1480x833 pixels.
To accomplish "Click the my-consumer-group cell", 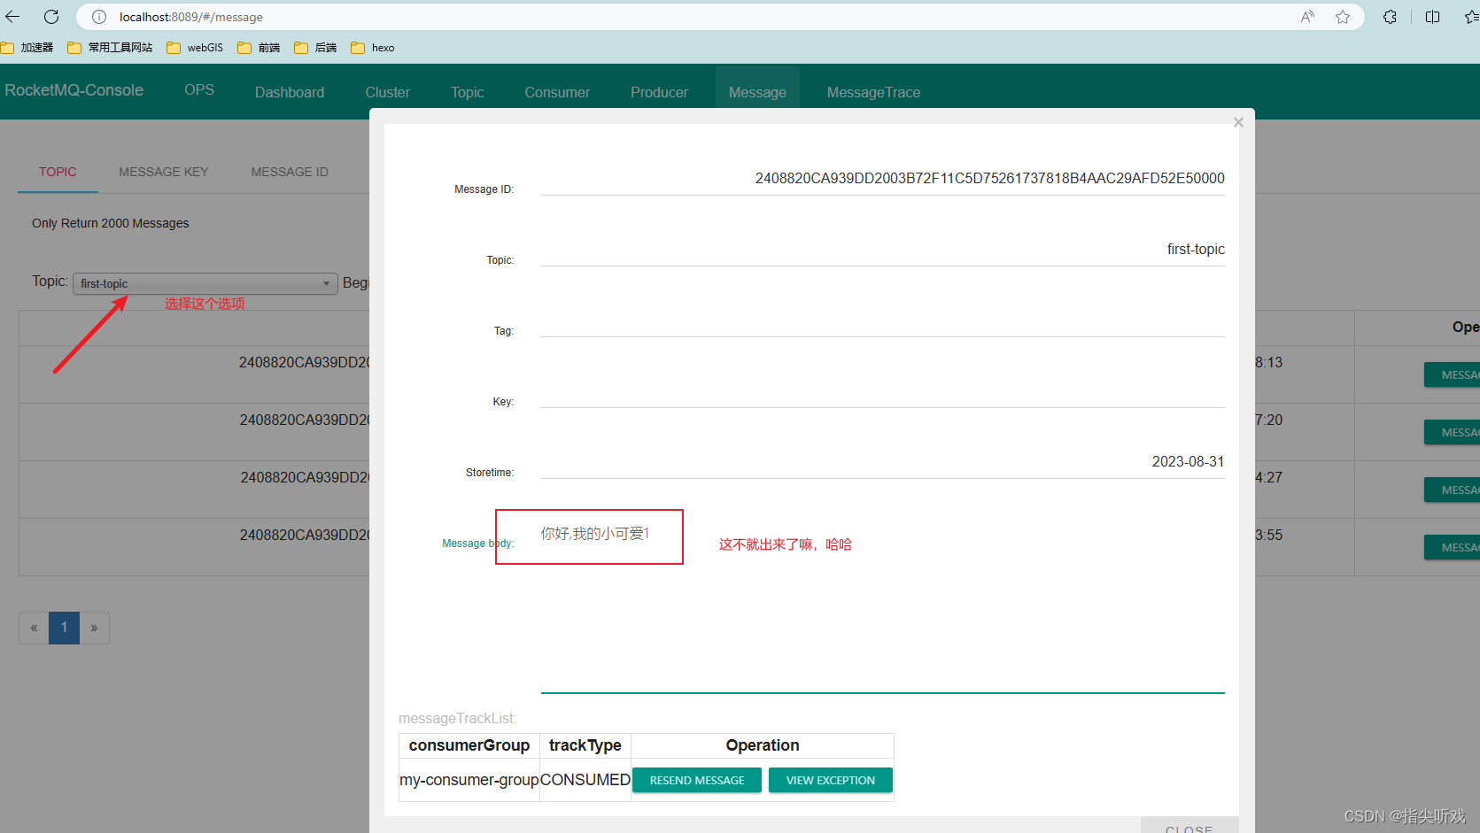I will pos(469,780).
